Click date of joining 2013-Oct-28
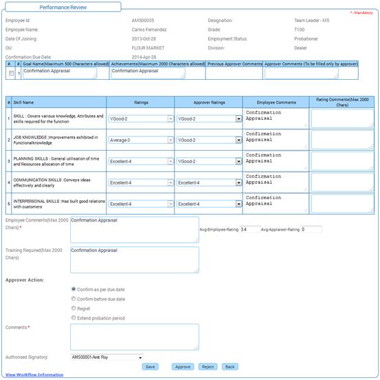The height and width of the screenshot is (380, 380). tap(144, 39)
